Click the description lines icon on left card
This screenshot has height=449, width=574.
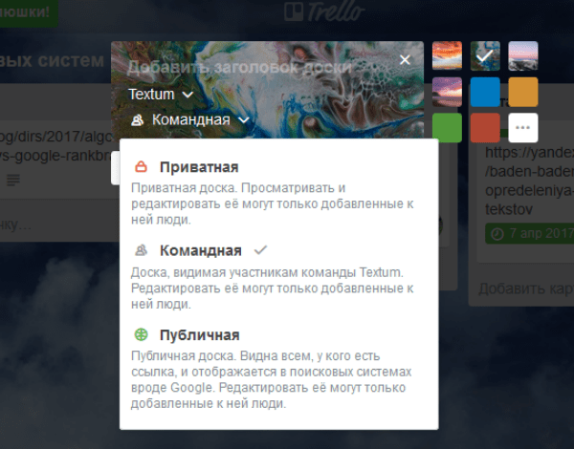pyautogui.click(x=13, y=180)
